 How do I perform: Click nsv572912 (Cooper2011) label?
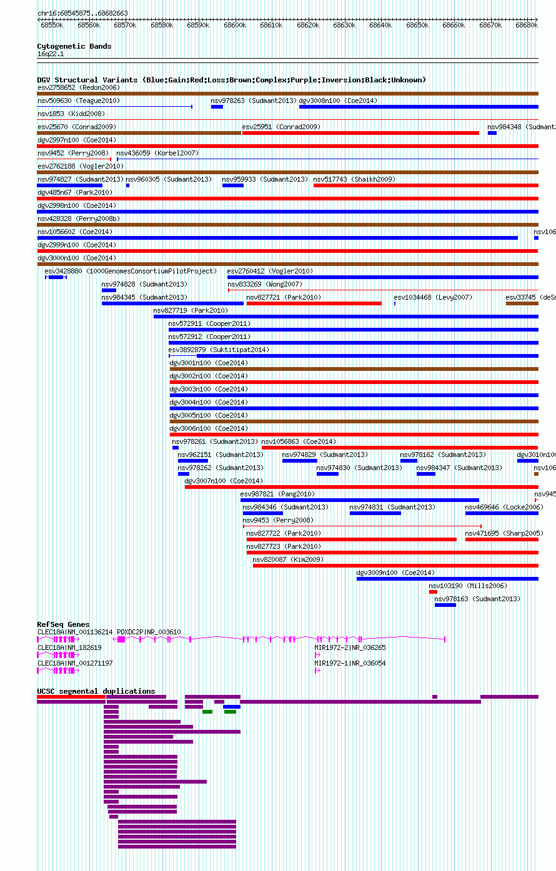209,337
